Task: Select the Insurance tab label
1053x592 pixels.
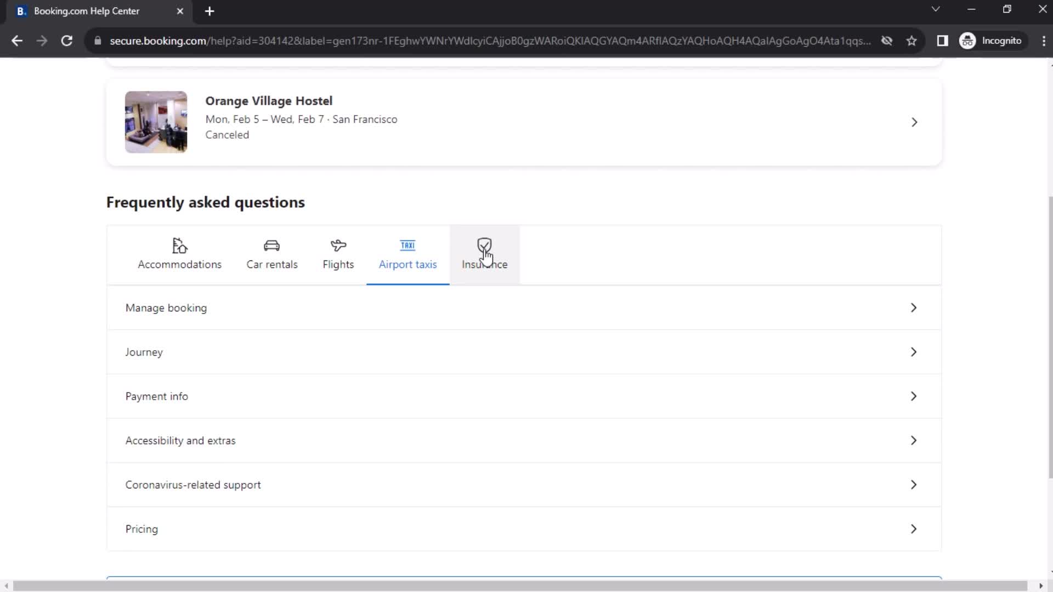Action: (x=485, y=265)
